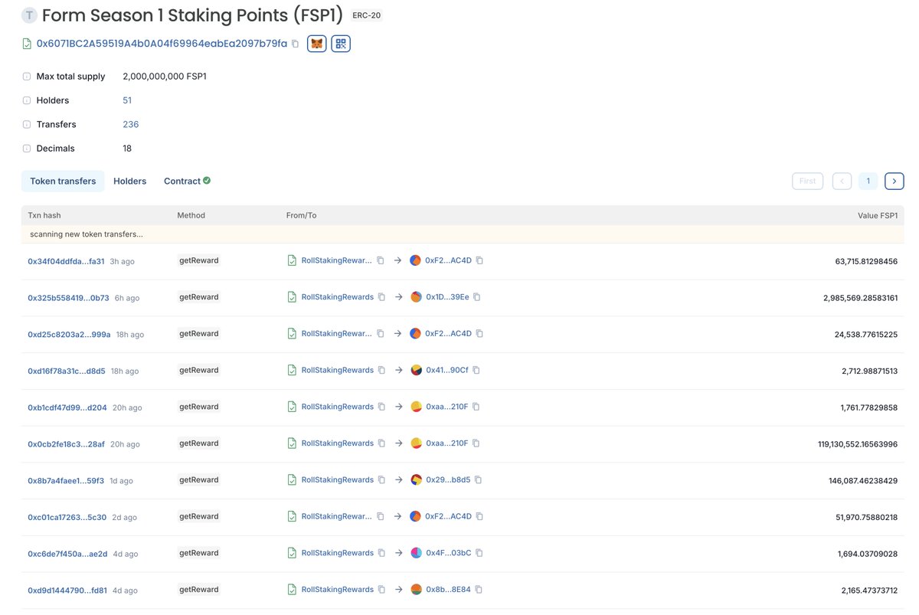Open recipient address 0x41...90Cf

(x=447, y=370)
